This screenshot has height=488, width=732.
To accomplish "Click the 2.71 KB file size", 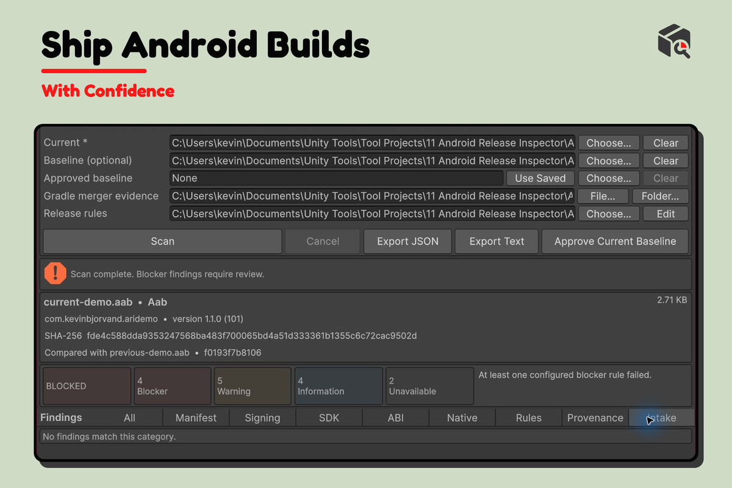I will click(x=672, y=300).
